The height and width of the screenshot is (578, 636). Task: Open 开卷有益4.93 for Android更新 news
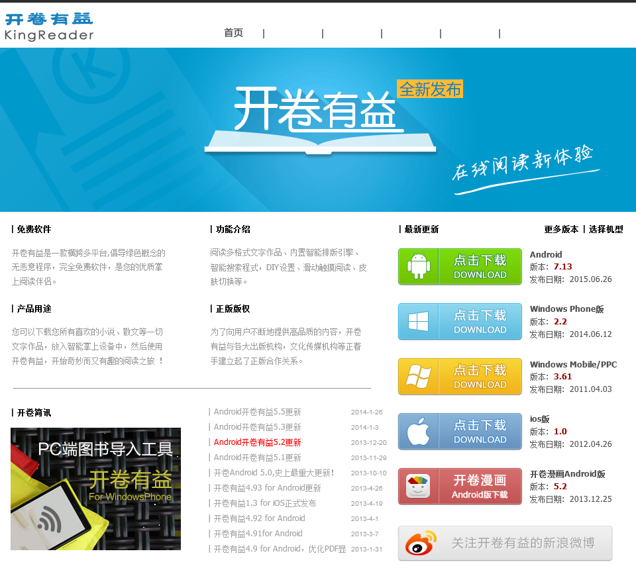tap(267, 488)
